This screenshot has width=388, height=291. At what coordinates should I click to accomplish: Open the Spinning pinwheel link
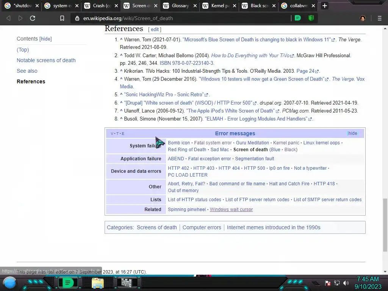click(186, 210)
